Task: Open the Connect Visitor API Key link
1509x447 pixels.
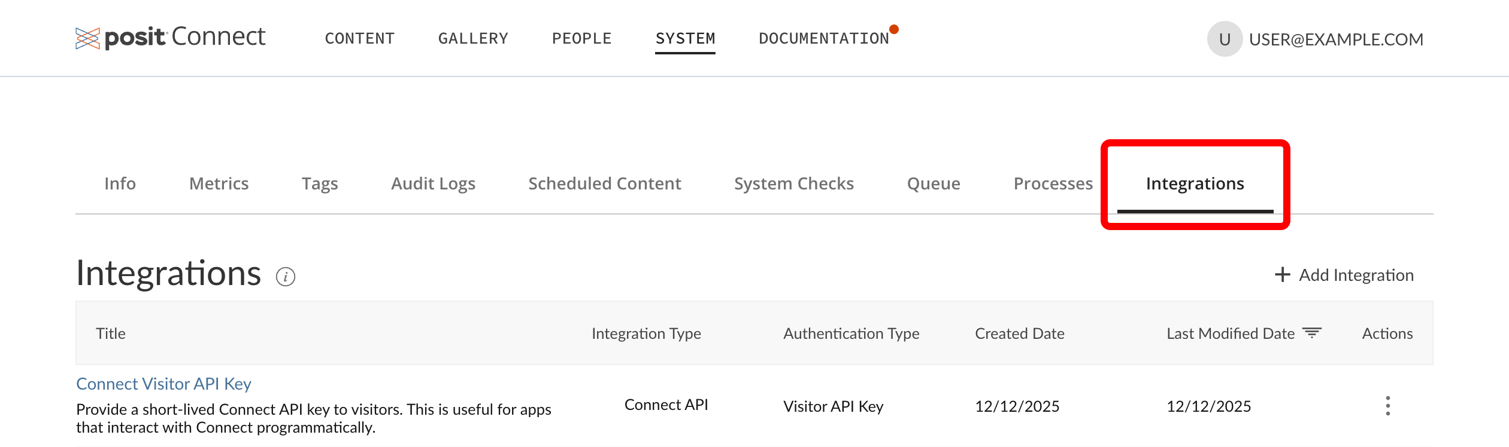Action: 163,384
